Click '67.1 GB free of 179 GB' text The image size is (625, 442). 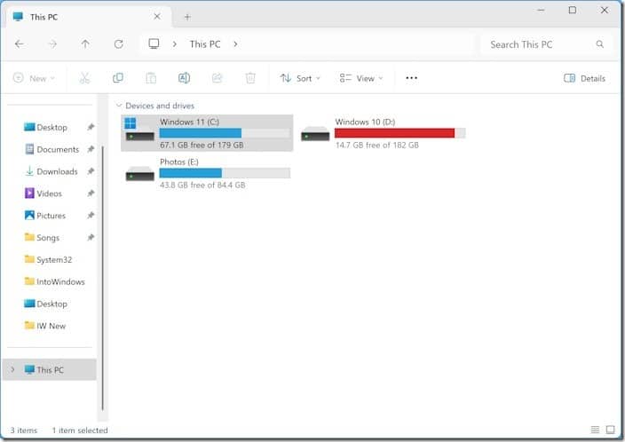coord(202,145)
